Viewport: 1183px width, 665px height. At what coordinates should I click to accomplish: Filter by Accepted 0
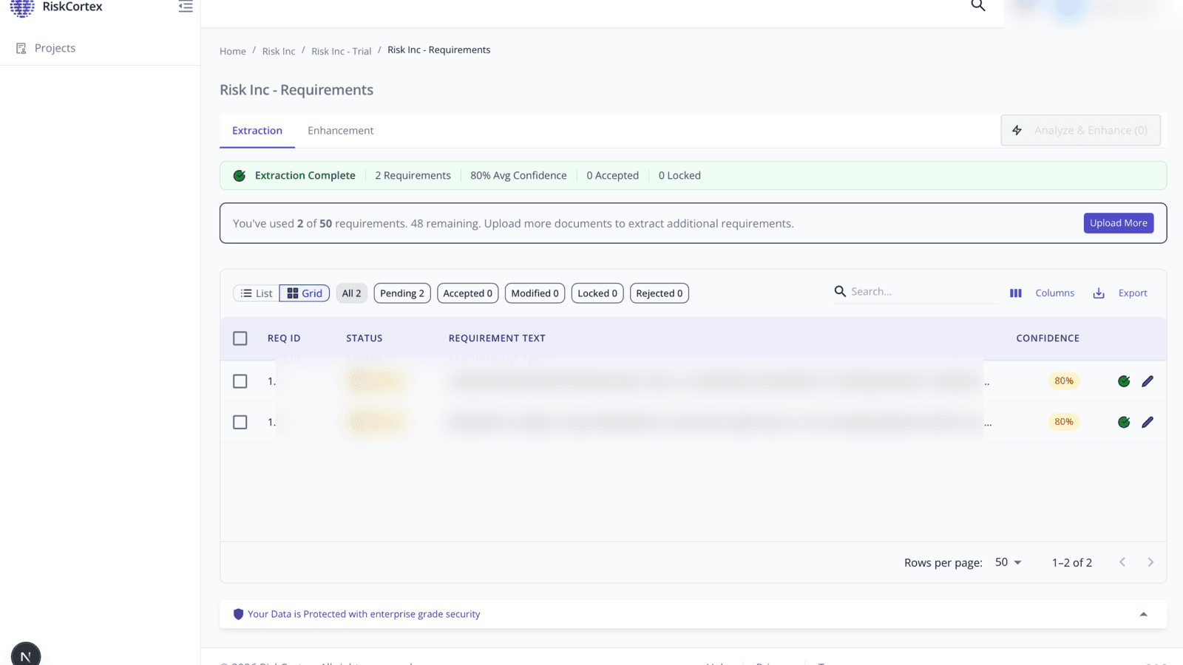(468, 293)
